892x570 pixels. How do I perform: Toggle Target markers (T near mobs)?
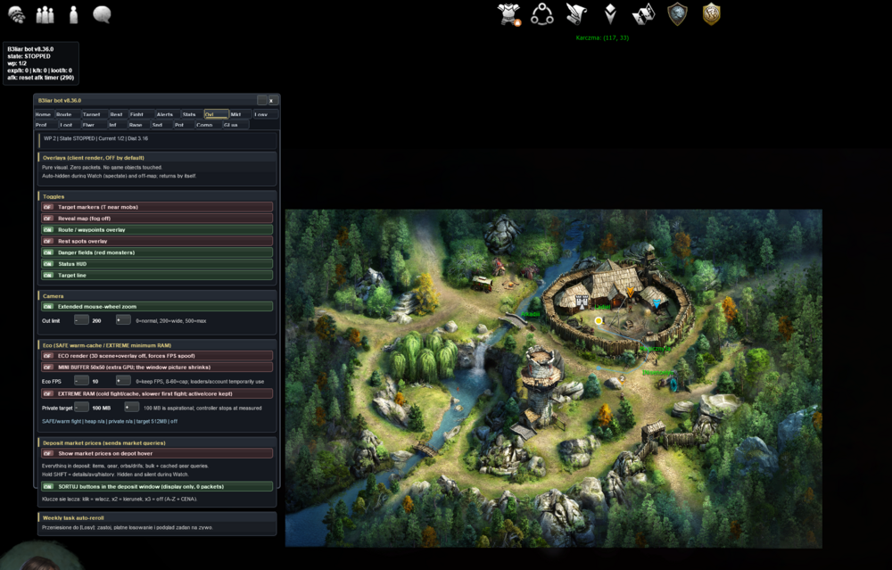pos(157,207)
